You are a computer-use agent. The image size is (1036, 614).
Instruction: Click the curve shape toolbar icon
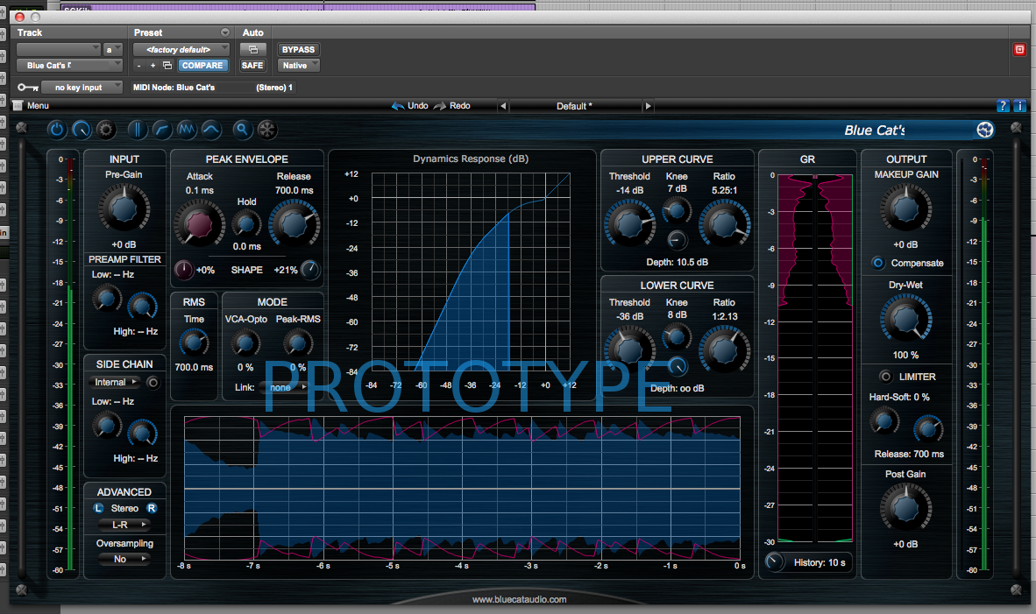(x=162, y=130)
